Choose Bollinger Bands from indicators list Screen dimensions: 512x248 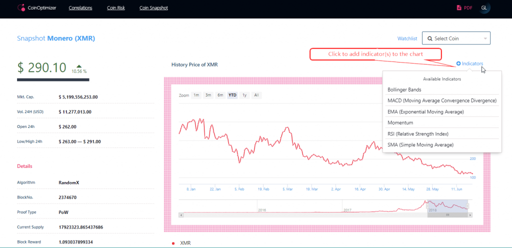click(x=404, y=90)
